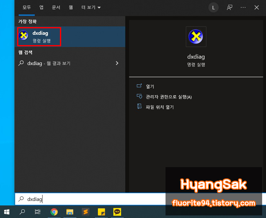Open the L user account avatar
This screenshot has height=218, width=266.
[x=214, y=7]
